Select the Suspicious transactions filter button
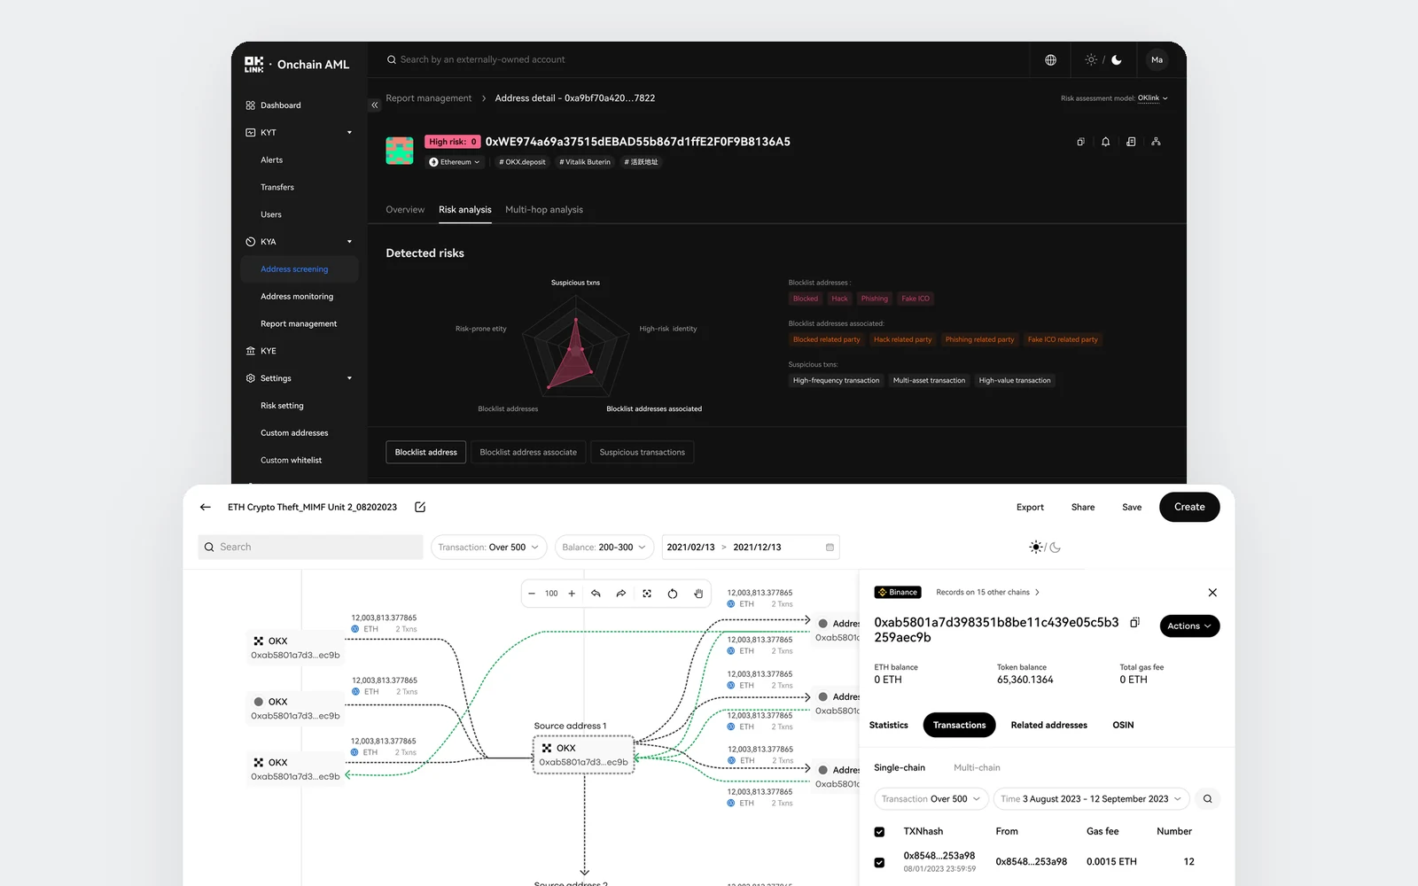This screenshot has height=886, width=1418. 642,453
